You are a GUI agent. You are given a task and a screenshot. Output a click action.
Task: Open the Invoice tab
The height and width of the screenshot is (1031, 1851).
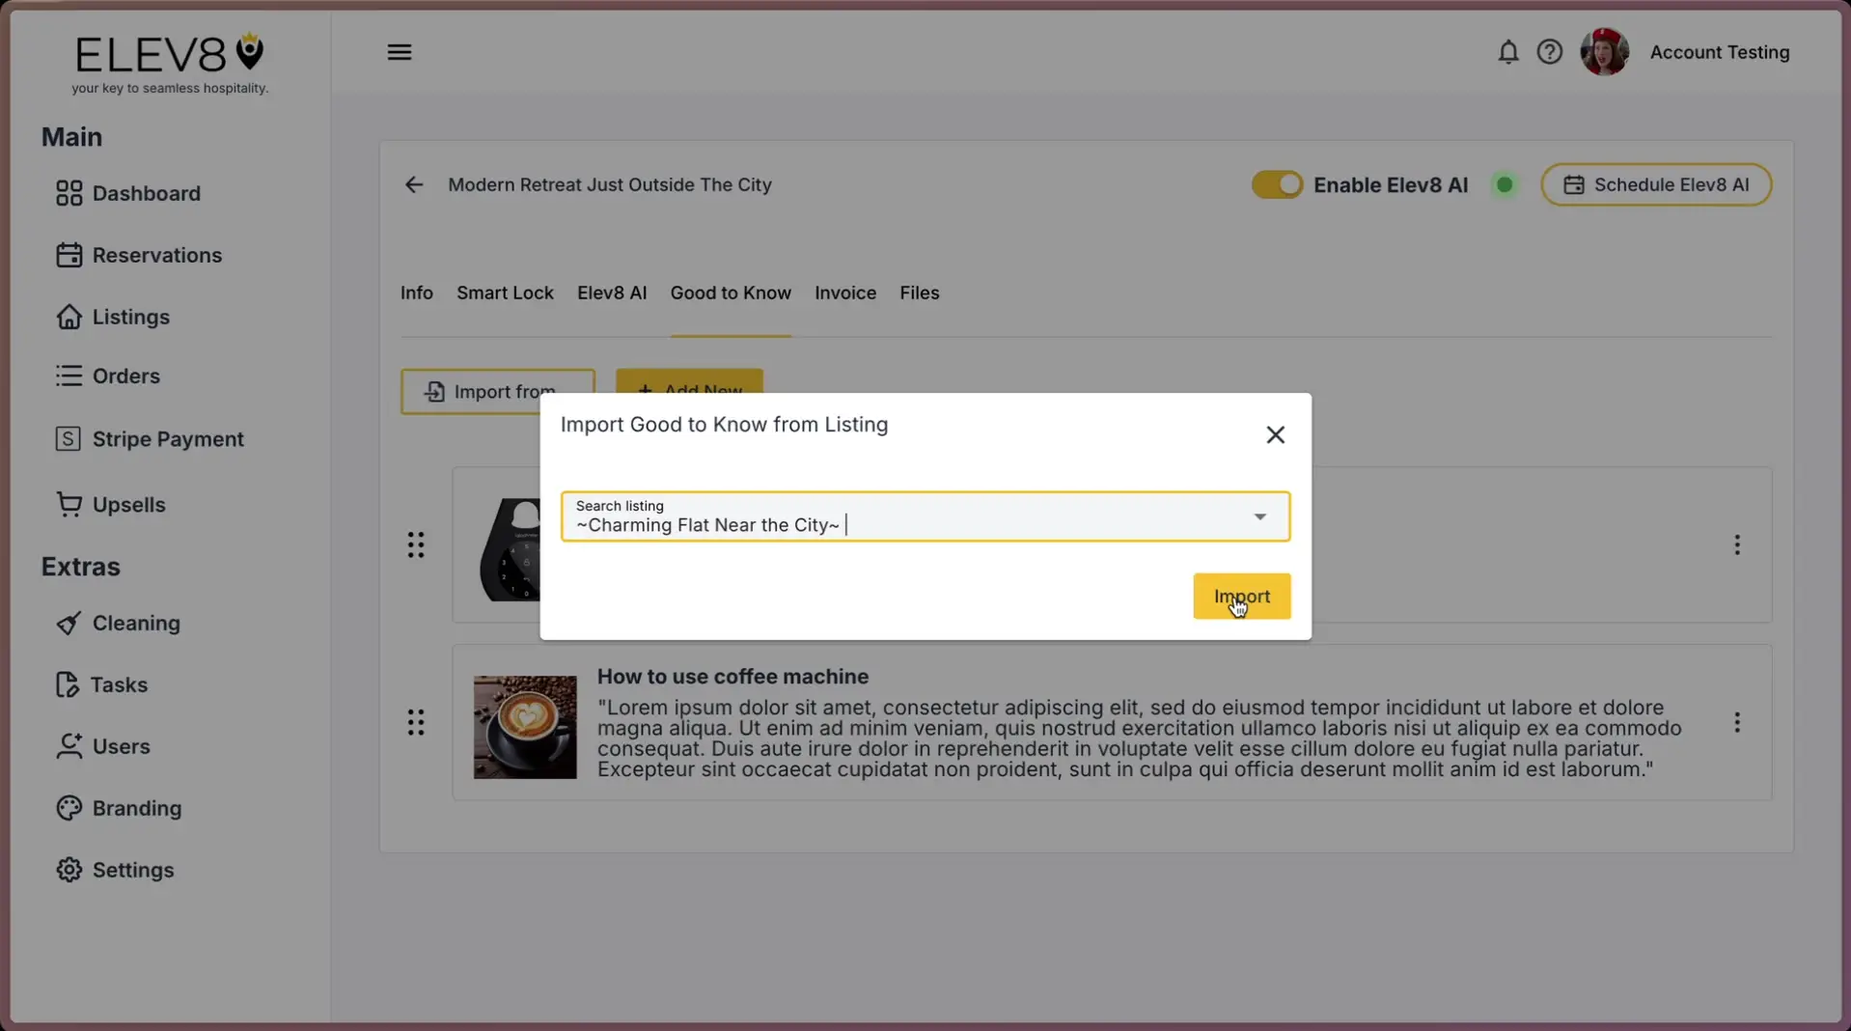click(x=844, y=293)
